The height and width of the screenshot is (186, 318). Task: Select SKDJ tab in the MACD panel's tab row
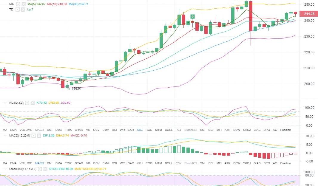click(x=247, y=163)
